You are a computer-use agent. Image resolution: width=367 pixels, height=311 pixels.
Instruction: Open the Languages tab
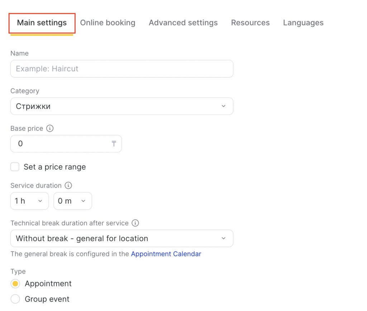303,23
